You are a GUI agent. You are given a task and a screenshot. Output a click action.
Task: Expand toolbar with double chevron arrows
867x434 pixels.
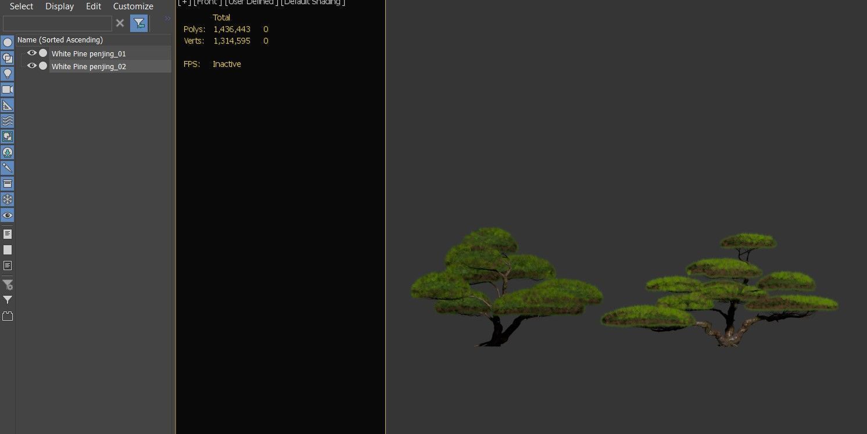pyautogui.click(x=167, y=19)
